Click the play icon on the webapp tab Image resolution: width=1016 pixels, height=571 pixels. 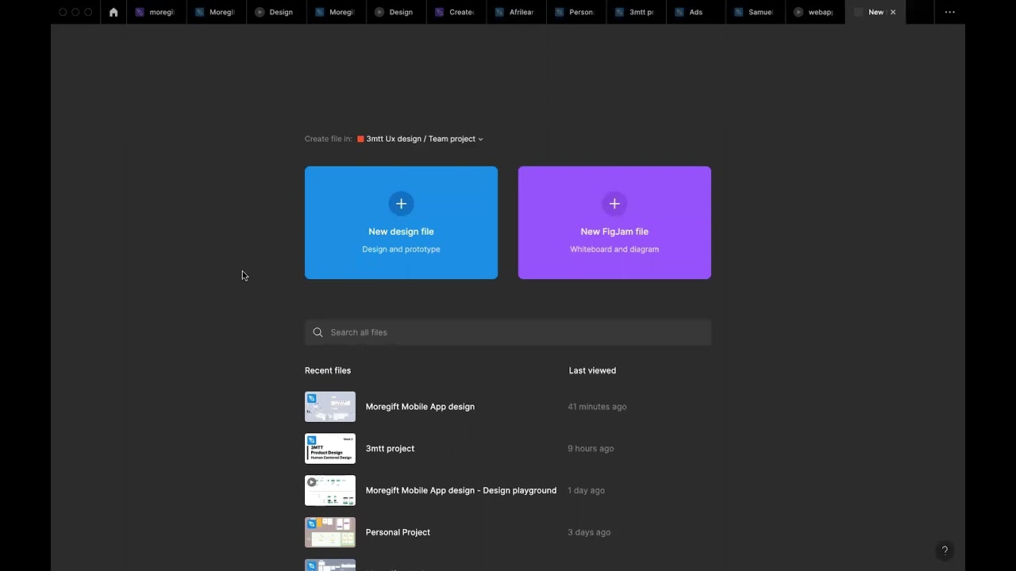click(799, 12)
